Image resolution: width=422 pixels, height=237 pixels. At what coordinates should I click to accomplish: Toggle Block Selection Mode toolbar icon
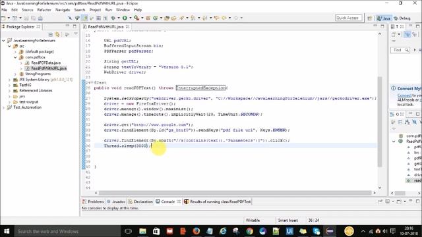(x=98, y=18)
